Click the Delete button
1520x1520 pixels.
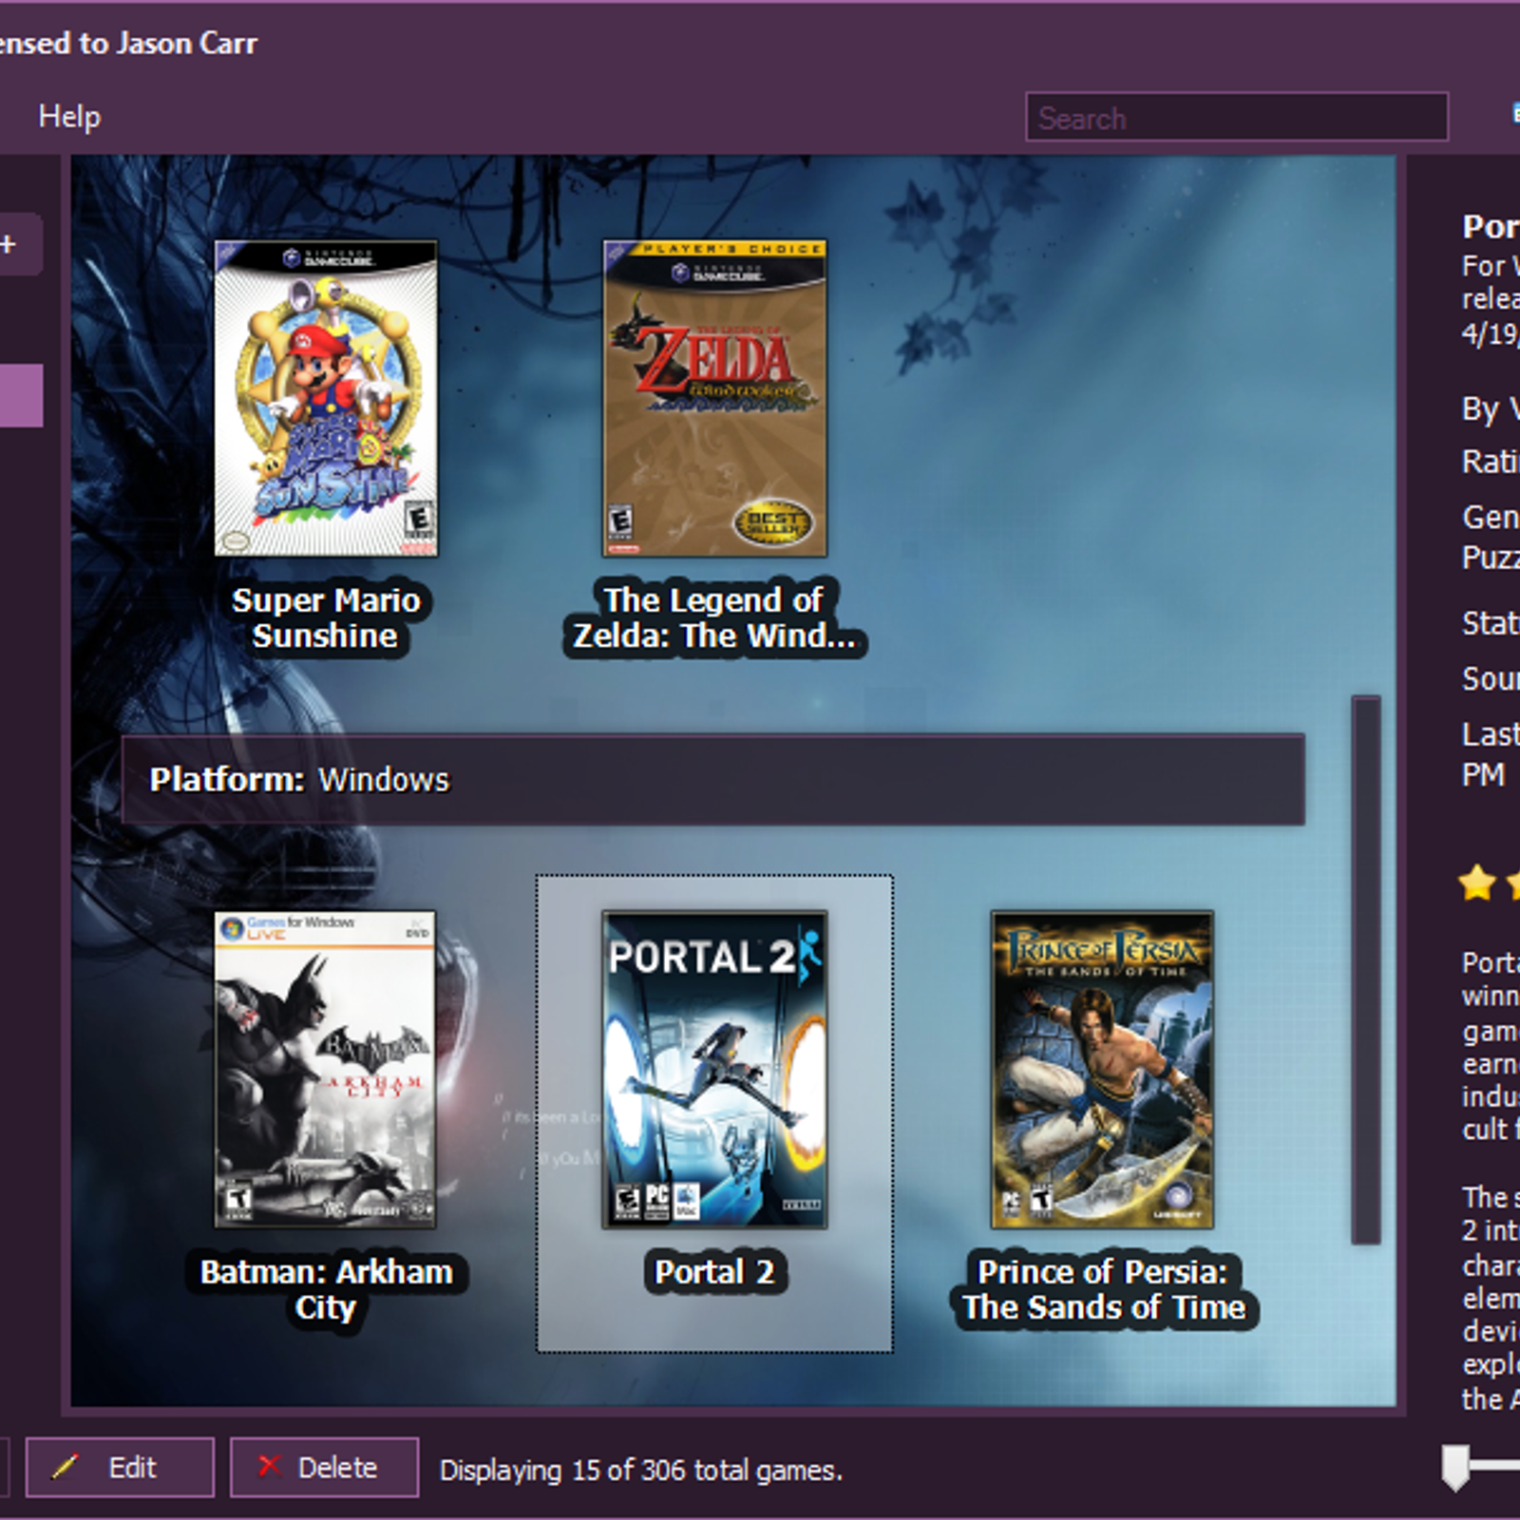click(324, 1468)
